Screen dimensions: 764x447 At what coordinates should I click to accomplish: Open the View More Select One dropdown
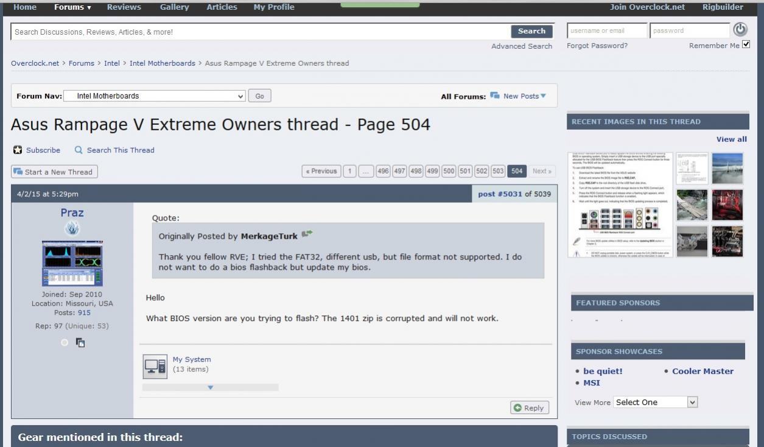click(x=656, y=402)
